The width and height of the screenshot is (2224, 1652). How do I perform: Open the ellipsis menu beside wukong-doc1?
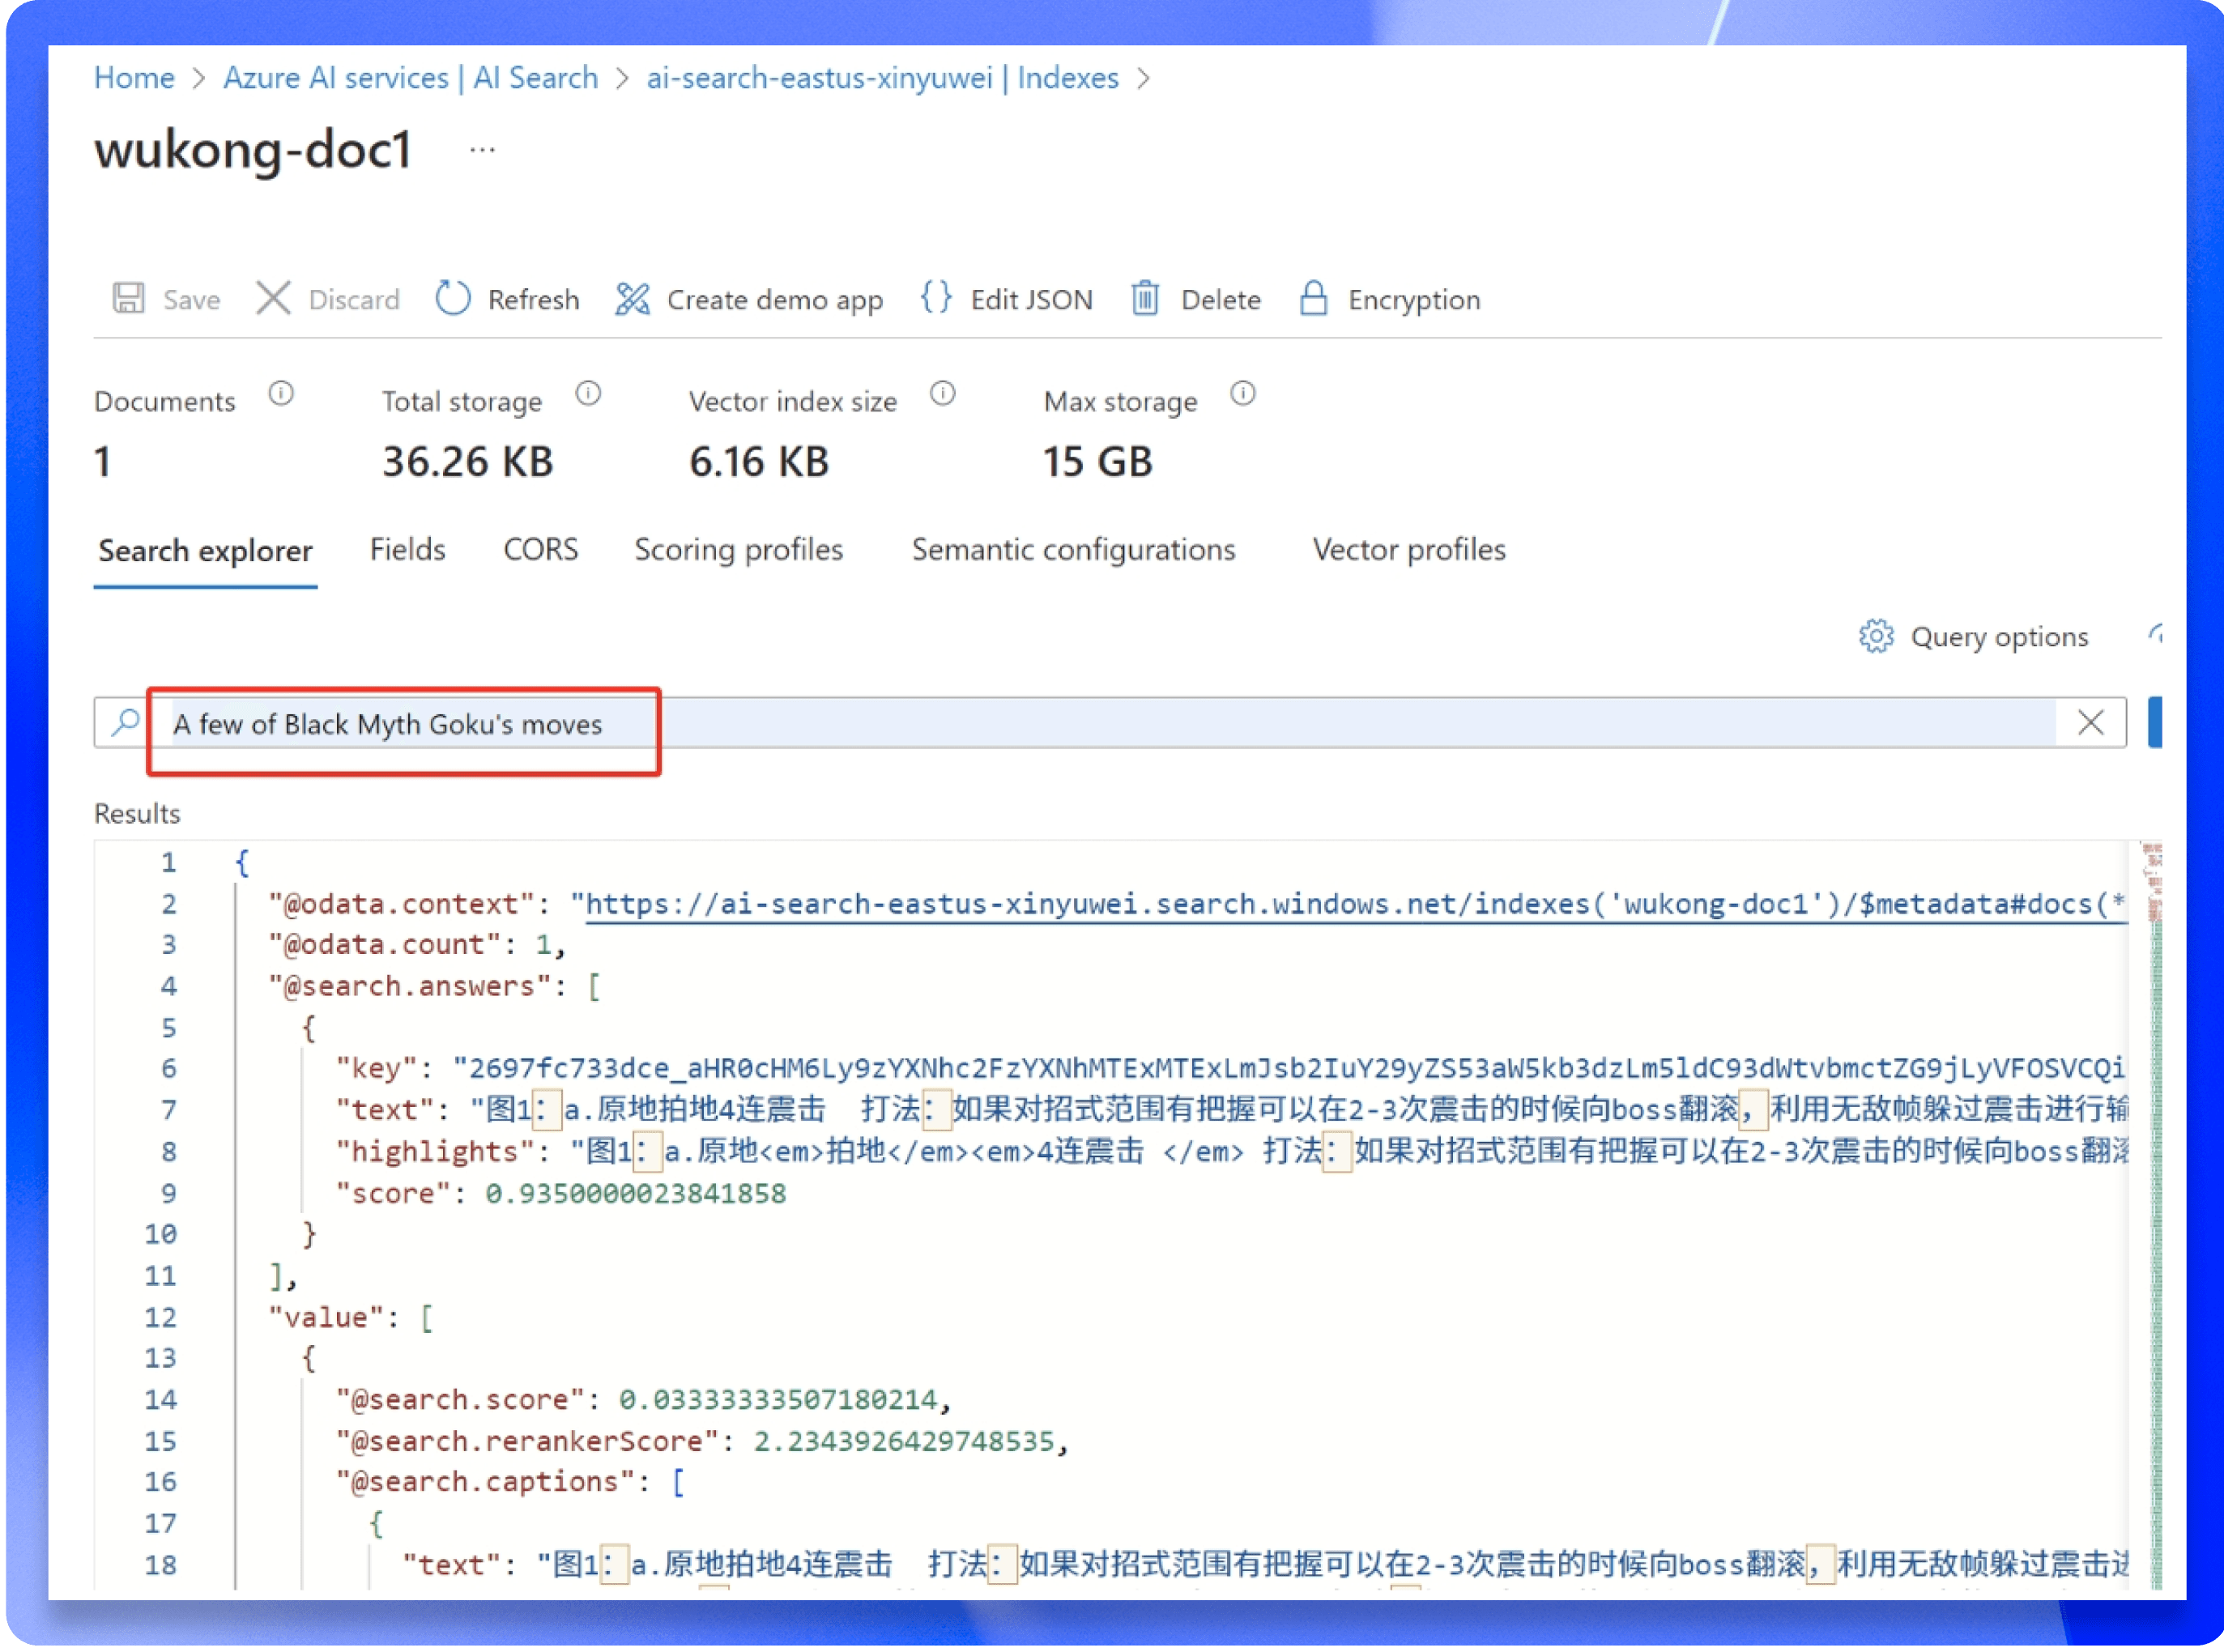coord(482,150)
